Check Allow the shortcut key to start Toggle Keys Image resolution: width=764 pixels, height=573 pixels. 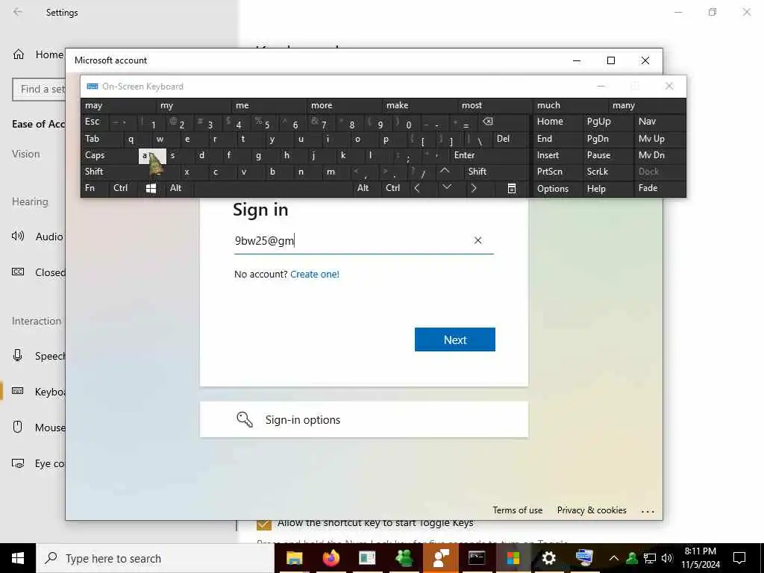(263, 523)
